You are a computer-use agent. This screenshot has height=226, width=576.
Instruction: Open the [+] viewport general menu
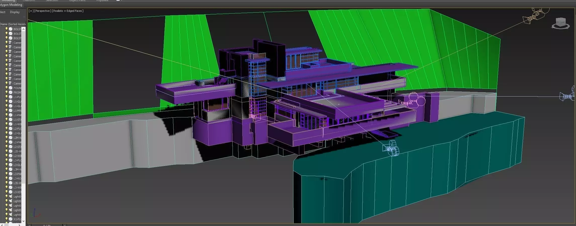(31, 11)
